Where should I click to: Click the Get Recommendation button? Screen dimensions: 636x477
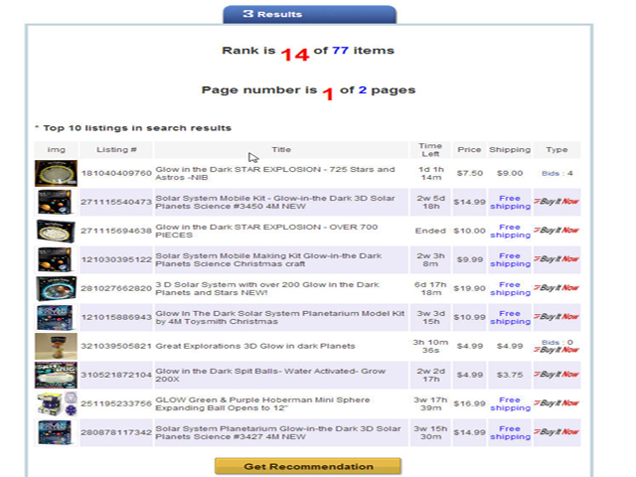click(308, 466)
